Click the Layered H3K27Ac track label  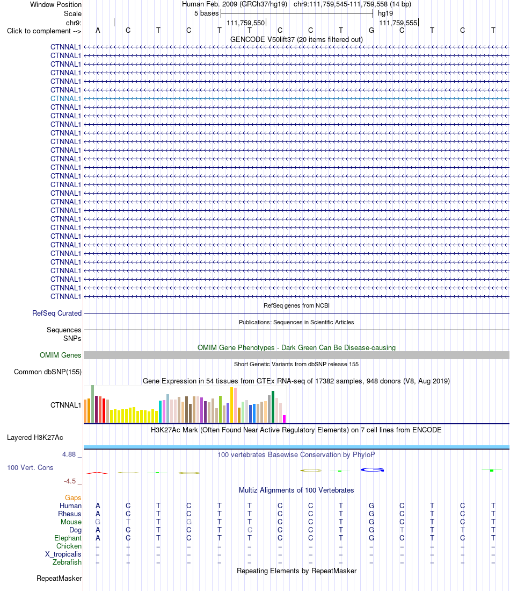[x=35, y=437]
